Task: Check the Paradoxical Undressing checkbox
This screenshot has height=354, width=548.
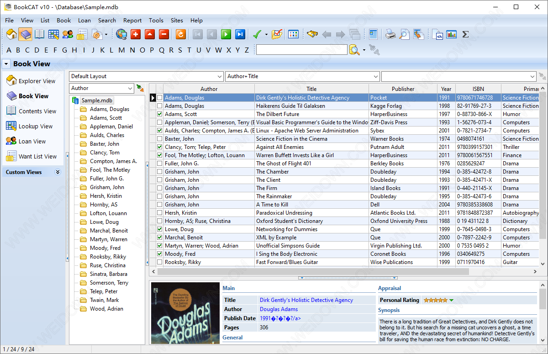Action: point(160,213)
